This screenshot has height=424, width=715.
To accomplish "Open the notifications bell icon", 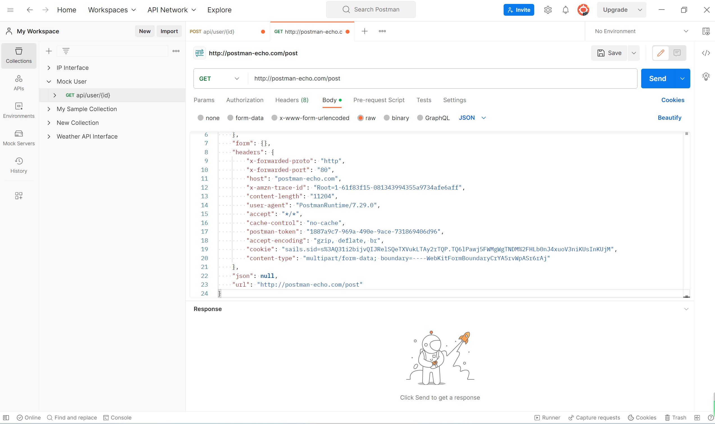I will tap(565, 10).
